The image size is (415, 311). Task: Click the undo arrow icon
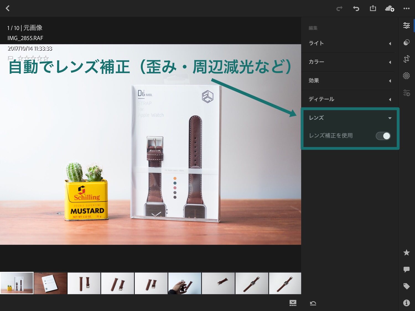click(356, 9)
